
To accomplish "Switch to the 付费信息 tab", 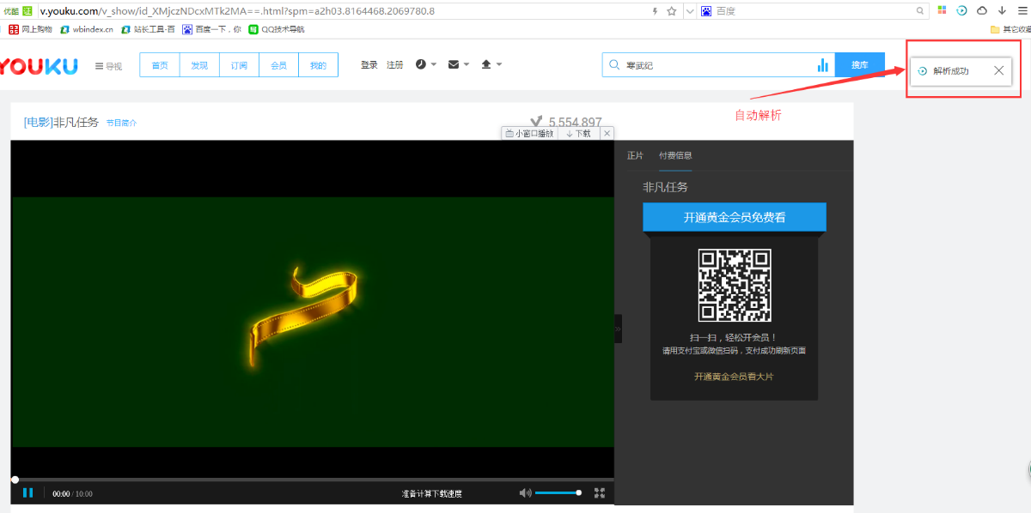I will pos(675,155).
